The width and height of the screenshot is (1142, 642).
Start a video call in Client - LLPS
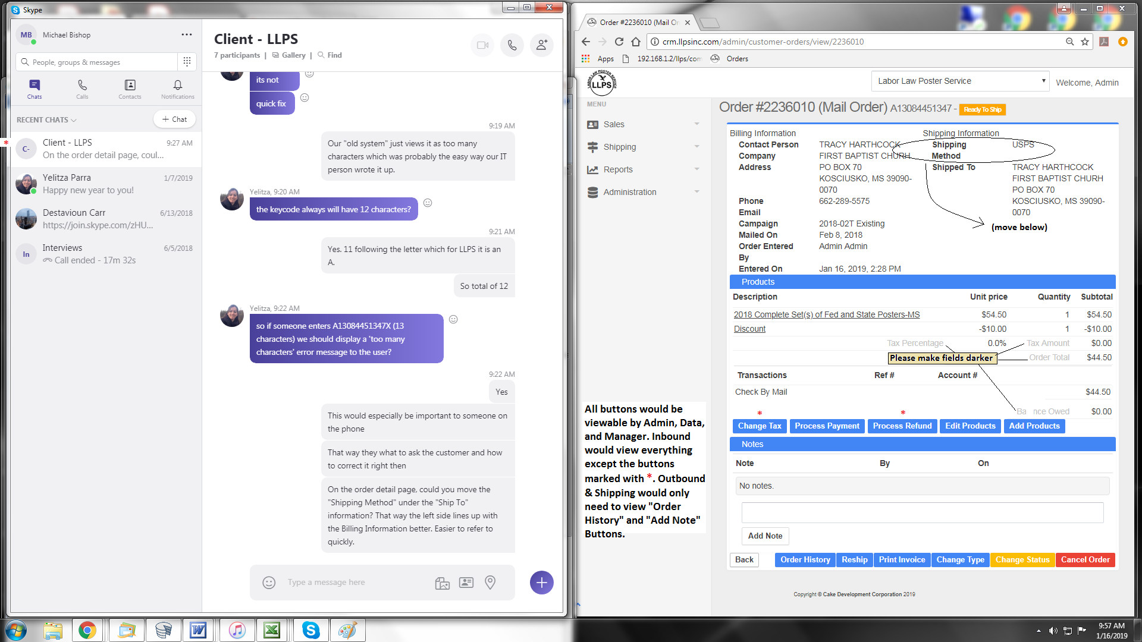(x=482, y=45)
